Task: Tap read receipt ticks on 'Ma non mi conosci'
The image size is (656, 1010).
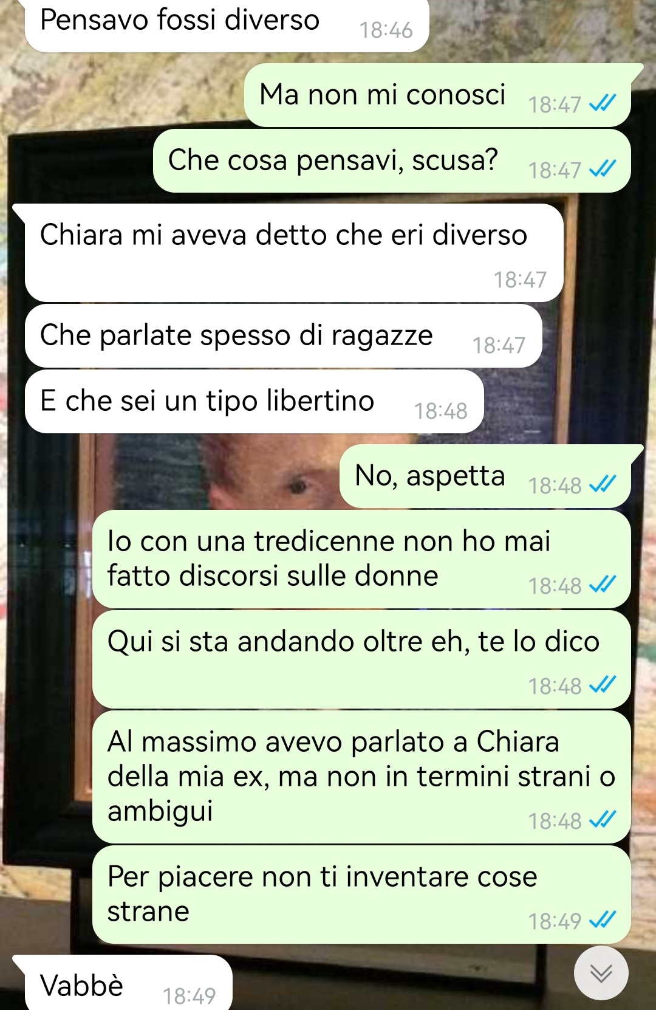Action: coord(603,104)
